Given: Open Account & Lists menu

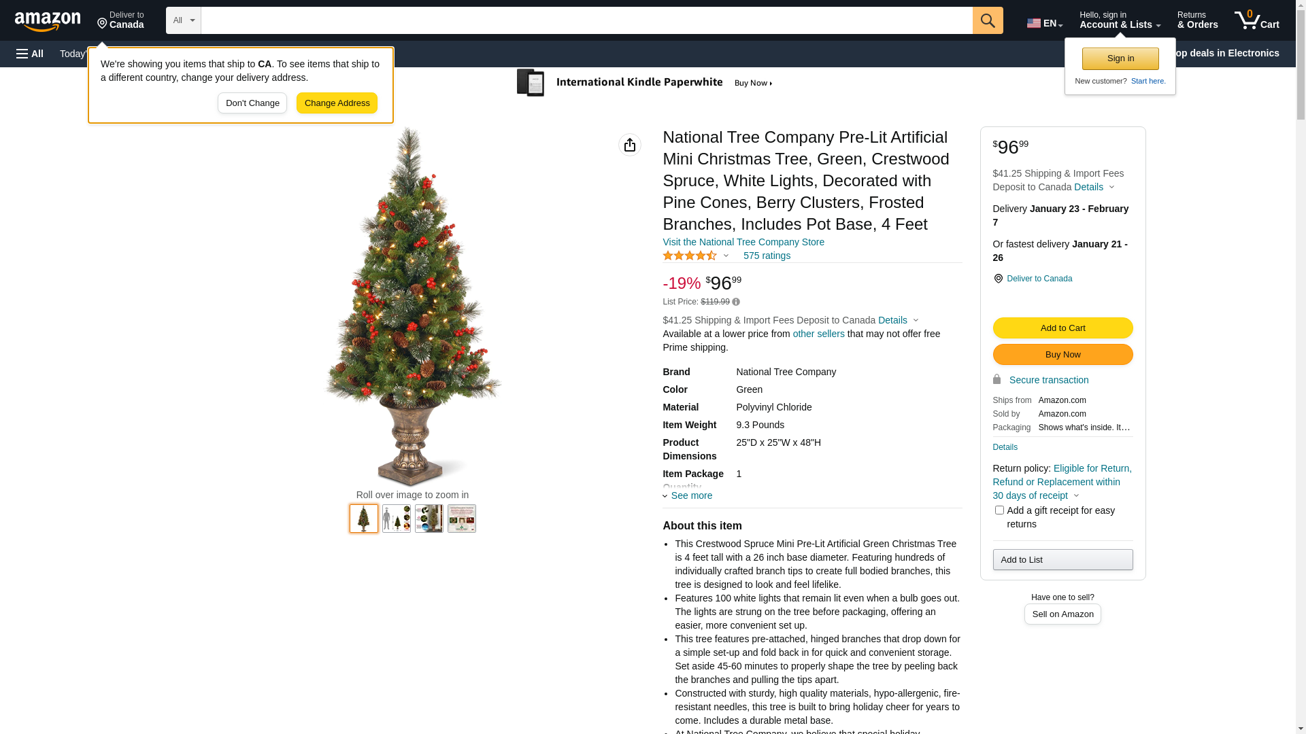Looking at the screenshot, I should (1120, 20).
